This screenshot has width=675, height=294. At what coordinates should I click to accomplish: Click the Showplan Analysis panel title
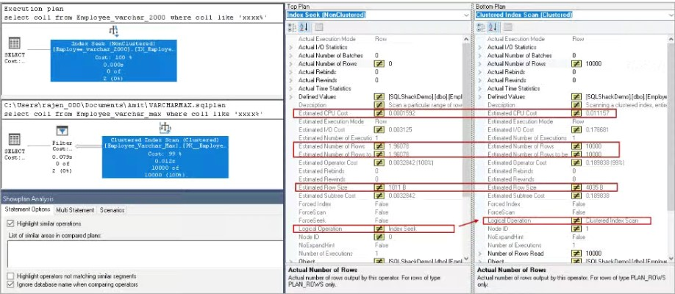[x=28, y=199]
